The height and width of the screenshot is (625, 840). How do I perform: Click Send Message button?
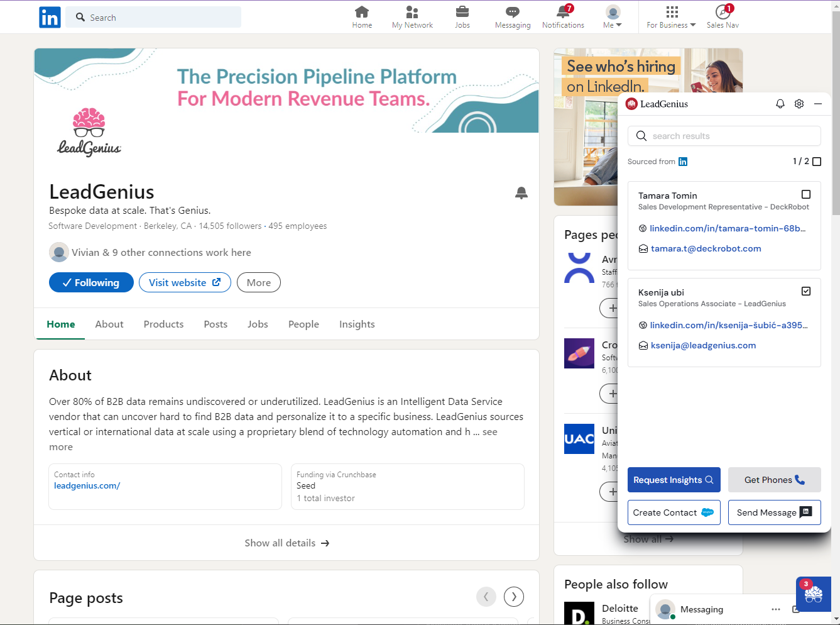tap(774, 512)
